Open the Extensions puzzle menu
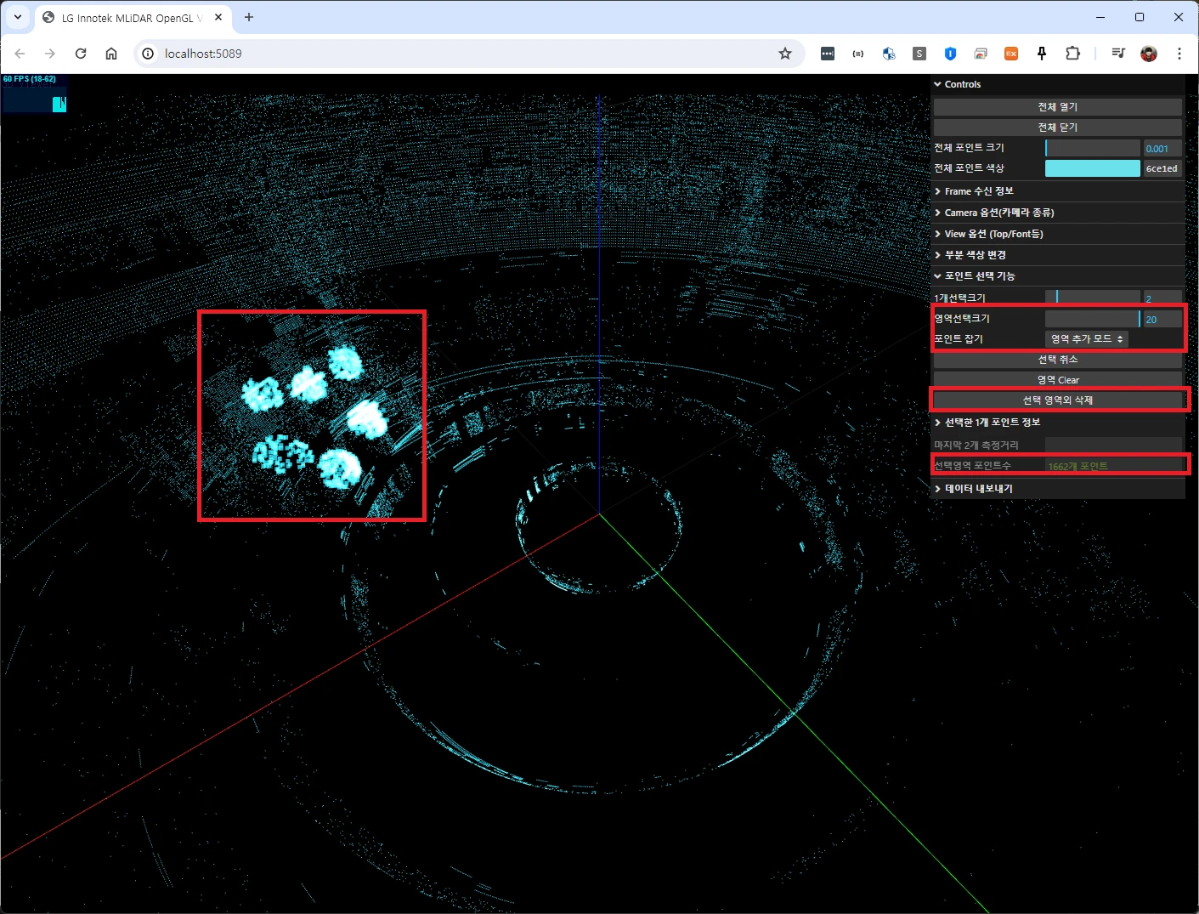This screenshot has height=914, width=1199. 1072,54
